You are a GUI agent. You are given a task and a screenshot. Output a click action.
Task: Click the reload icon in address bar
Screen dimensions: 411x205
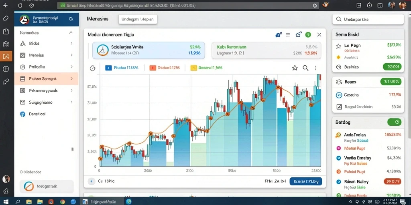pos(315,5)
